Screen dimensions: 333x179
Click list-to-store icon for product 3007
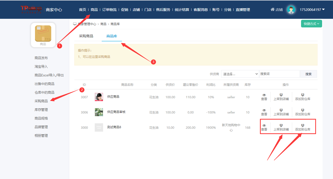[x=281, y=95]
